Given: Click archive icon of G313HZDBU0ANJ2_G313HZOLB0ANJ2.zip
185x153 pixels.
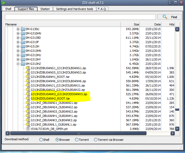Looking at the screenshot, I should click(28, 90).
